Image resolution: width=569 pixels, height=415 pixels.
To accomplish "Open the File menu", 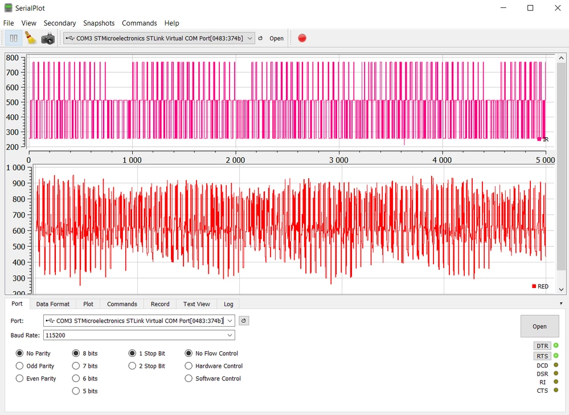I will (x=9, y=23).
